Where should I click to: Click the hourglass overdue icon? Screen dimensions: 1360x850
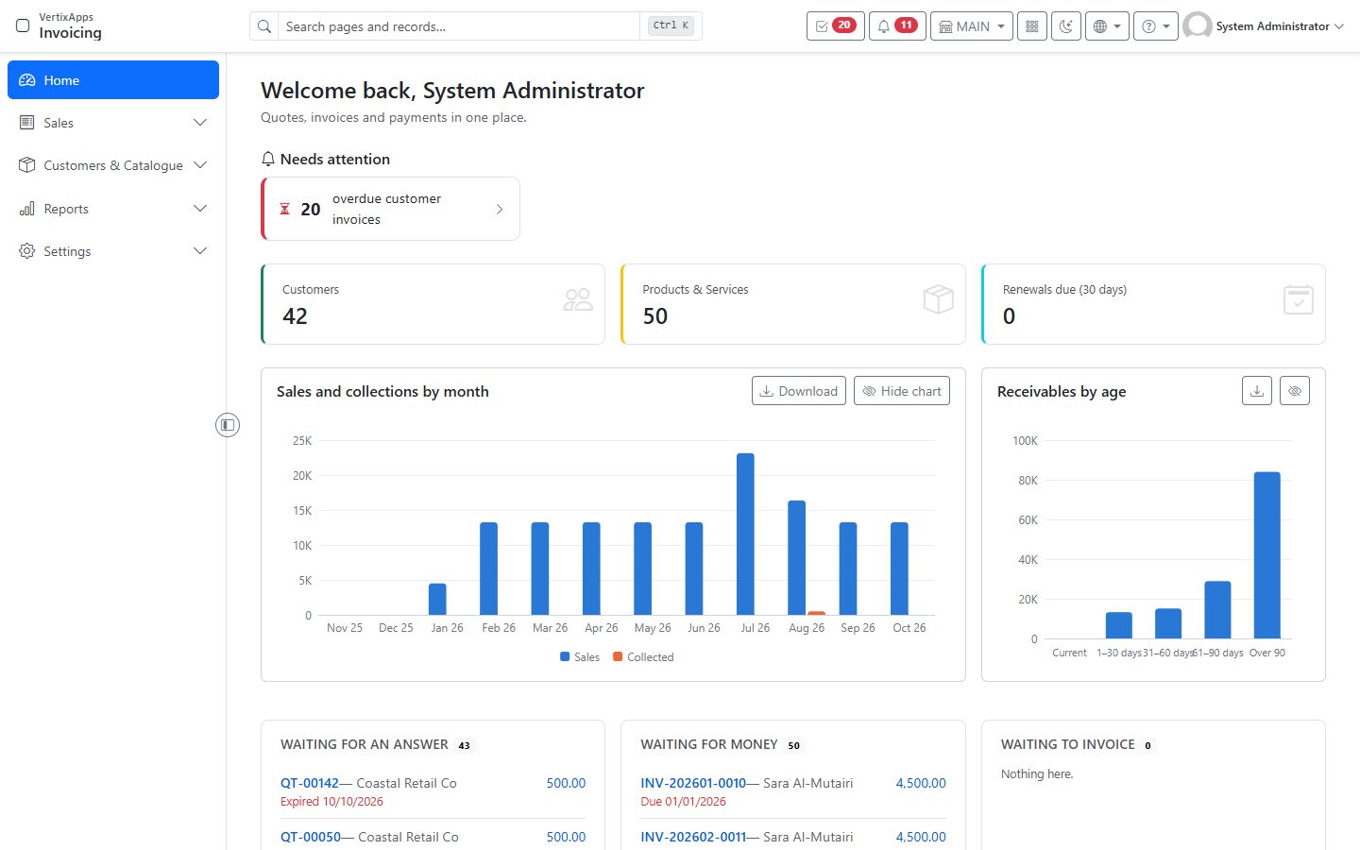coord(284,209)
